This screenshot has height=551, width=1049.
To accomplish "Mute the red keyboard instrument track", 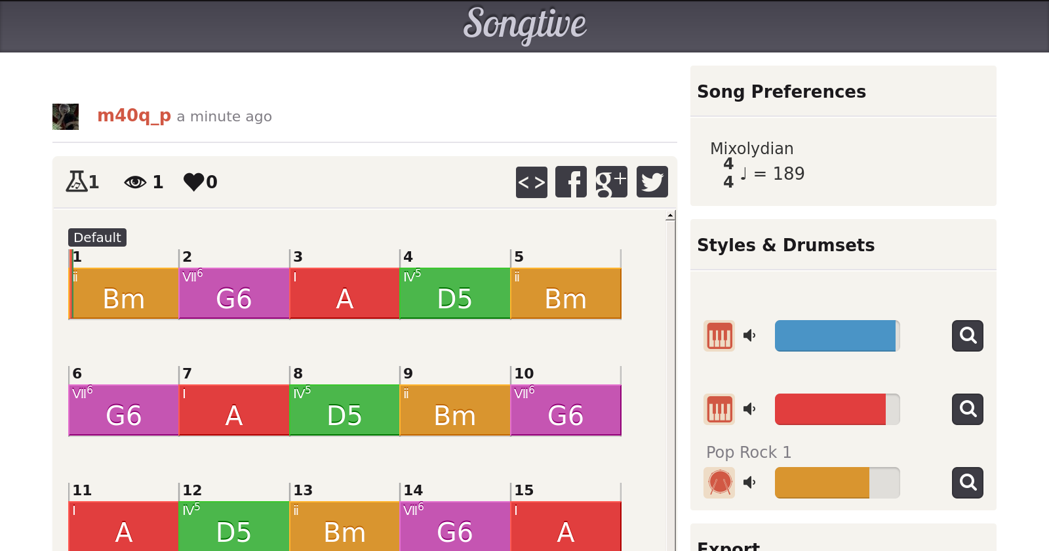I will coord(749,409).
